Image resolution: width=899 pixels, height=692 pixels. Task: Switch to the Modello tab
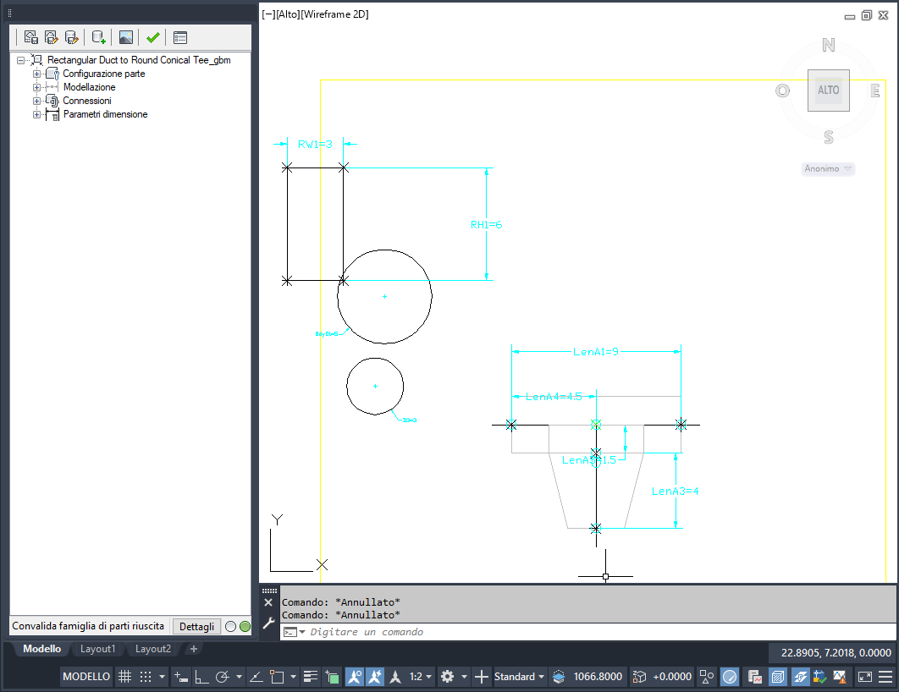41,649
